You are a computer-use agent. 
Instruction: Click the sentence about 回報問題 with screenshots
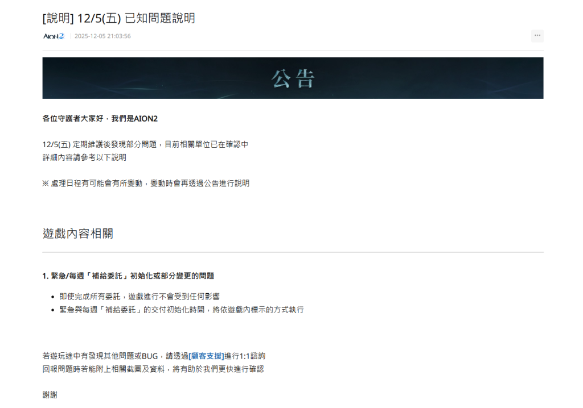[x=153, y=369]
